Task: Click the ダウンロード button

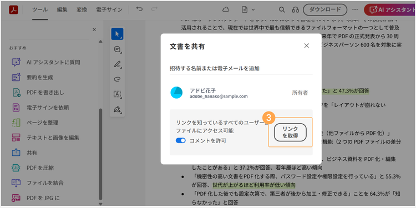Action: [325, 9]
